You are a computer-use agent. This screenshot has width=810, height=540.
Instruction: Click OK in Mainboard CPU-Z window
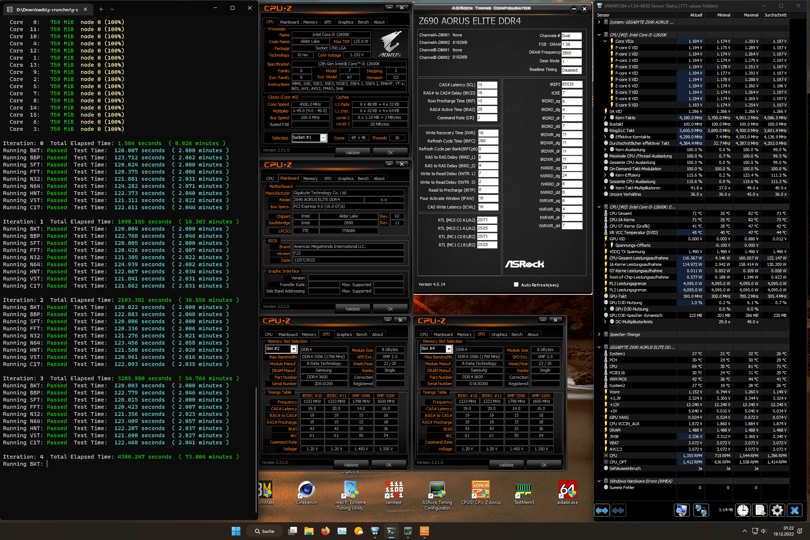390,309
